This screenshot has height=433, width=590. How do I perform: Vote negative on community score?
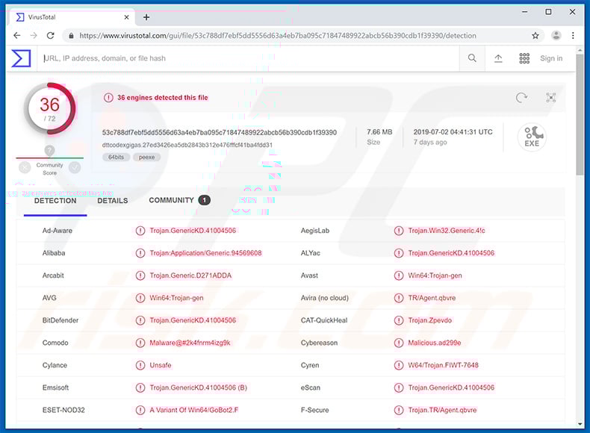(x=25, y=167)
